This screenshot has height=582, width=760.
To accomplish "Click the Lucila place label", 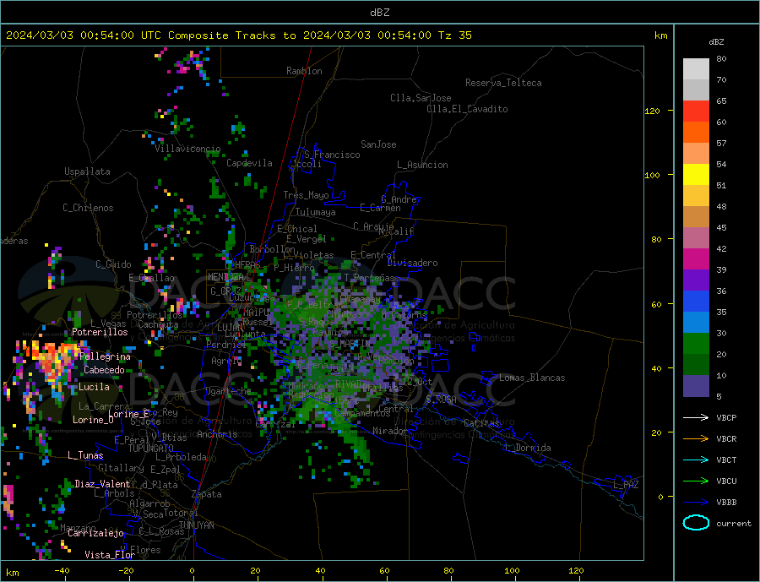I will coord(94,387).
